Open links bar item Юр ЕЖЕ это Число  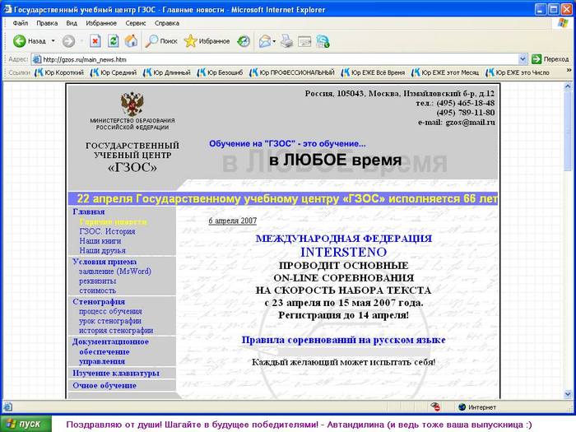click(518, 72)
